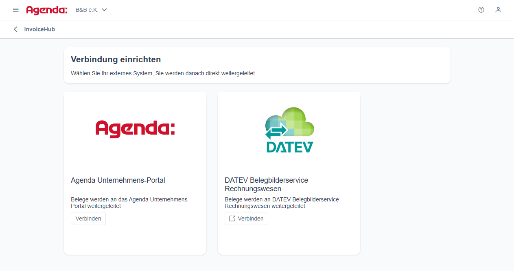Image resolution: width=514 pixels, height=271 pixels.
Task: Click Agenda card description about Belege forwarding
Action: coord(130,203)
